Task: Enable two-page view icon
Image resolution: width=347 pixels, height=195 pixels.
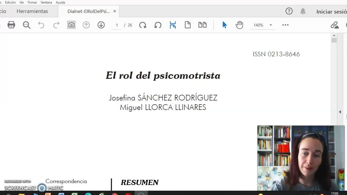Action: click(203, 25)
